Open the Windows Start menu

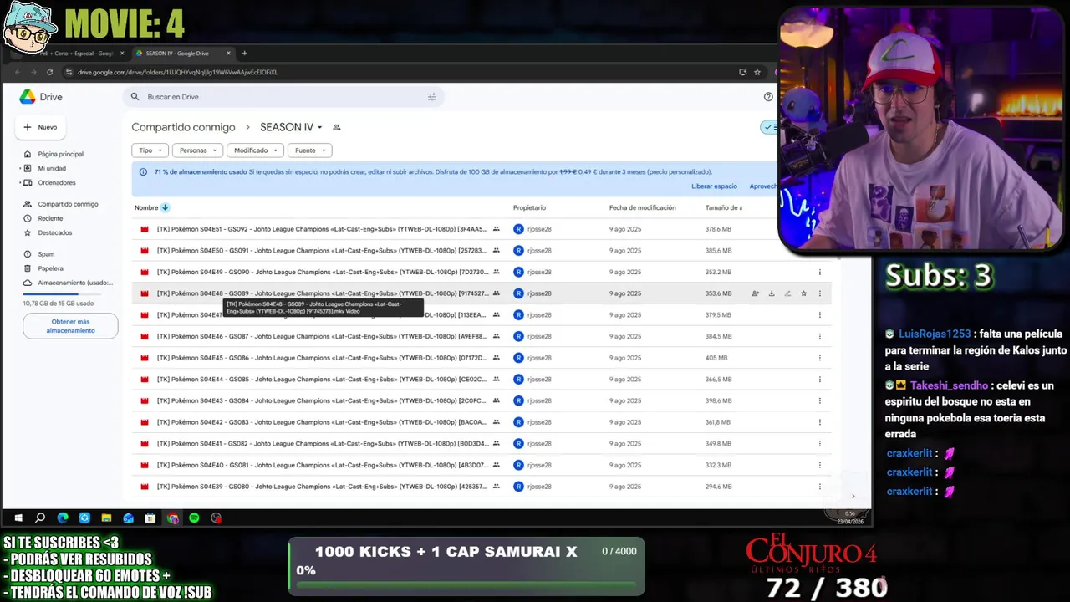(x=18, y=518)
